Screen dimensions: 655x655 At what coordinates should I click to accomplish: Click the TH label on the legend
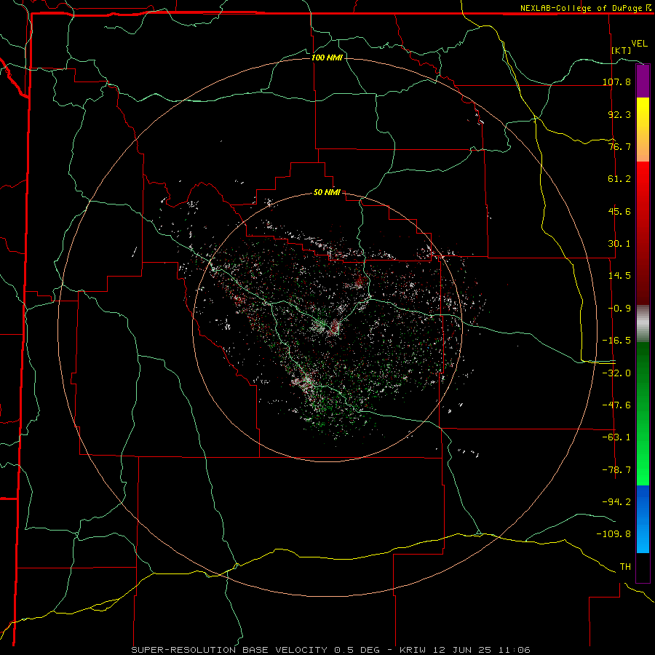[x=625, y=567]
